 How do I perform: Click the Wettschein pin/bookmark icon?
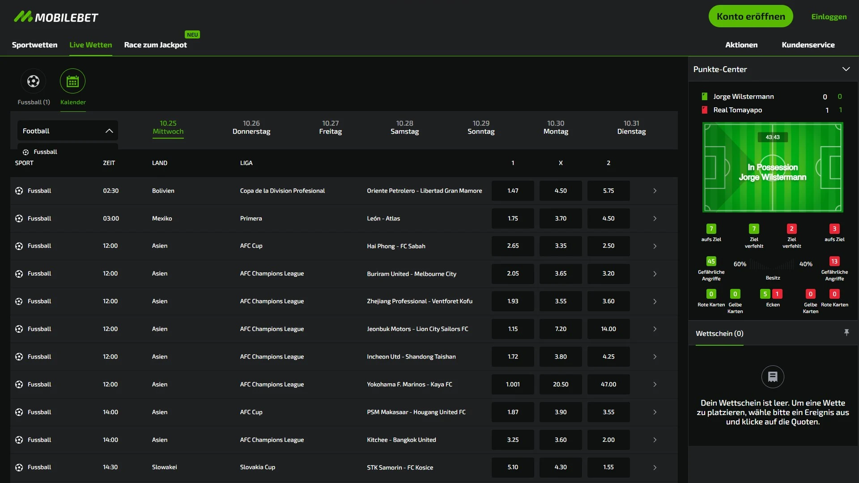click(846, 333)
